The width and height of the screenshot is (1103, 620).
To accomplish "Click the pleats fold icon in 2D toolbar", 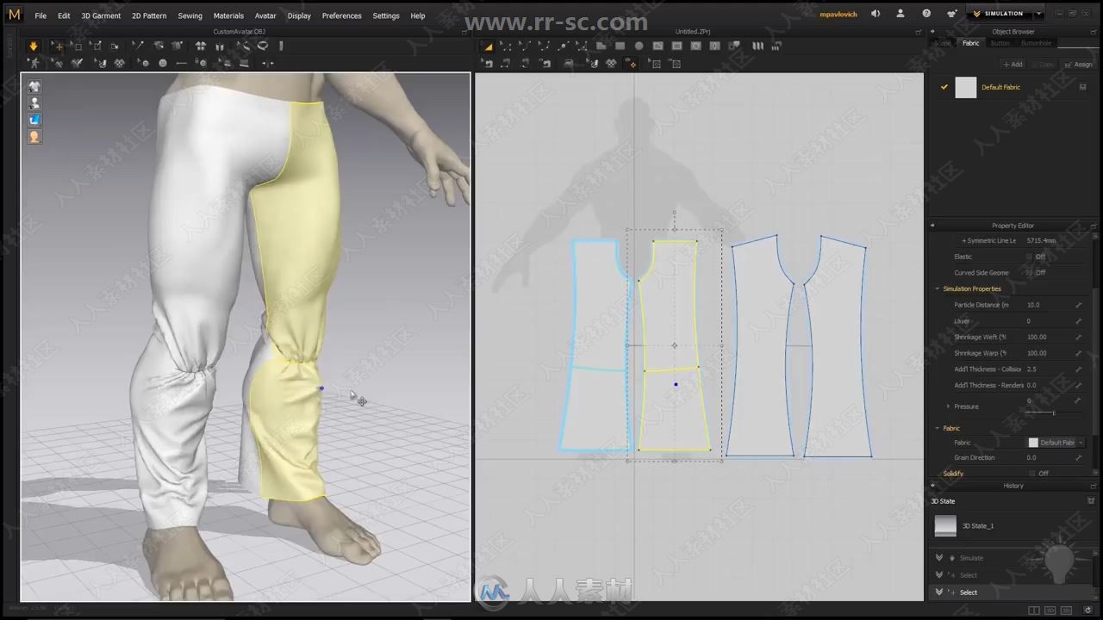I will click(x=757, y=46).
